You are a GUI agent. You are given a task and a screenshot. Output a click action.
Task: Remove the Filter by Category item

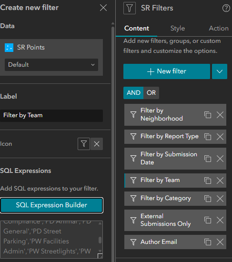(x=220, y=199)
